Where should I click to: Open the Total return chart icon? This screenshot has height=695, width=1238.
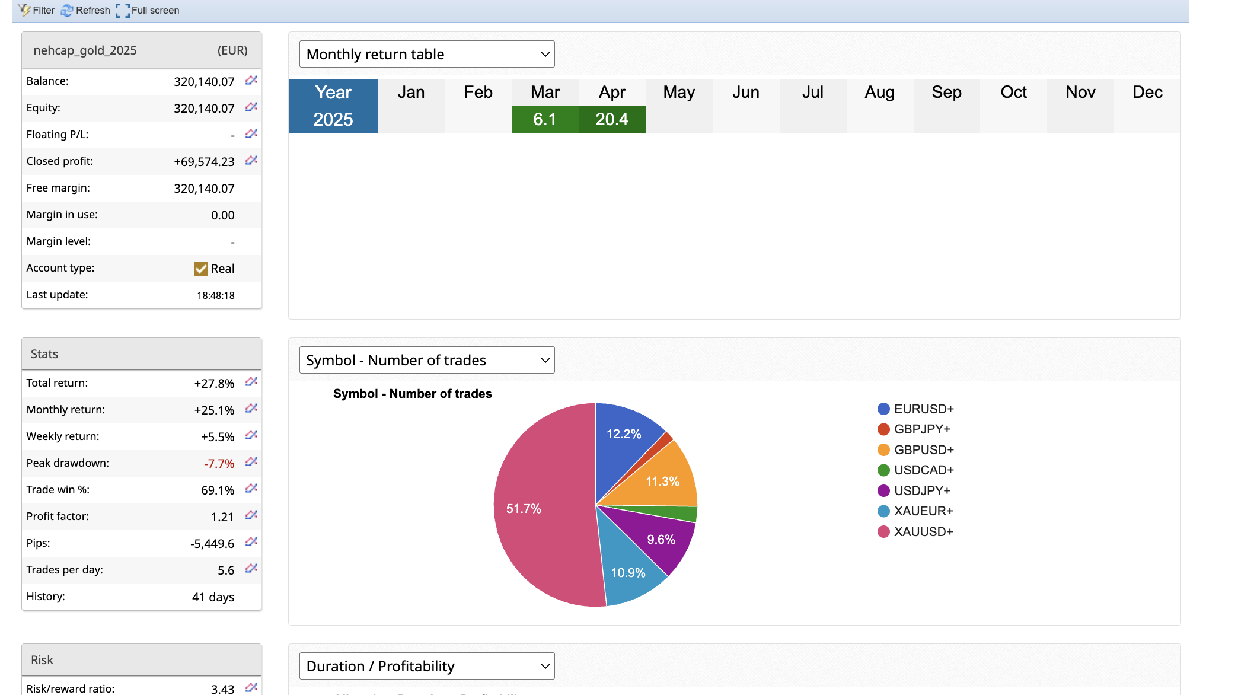[251, 382]
